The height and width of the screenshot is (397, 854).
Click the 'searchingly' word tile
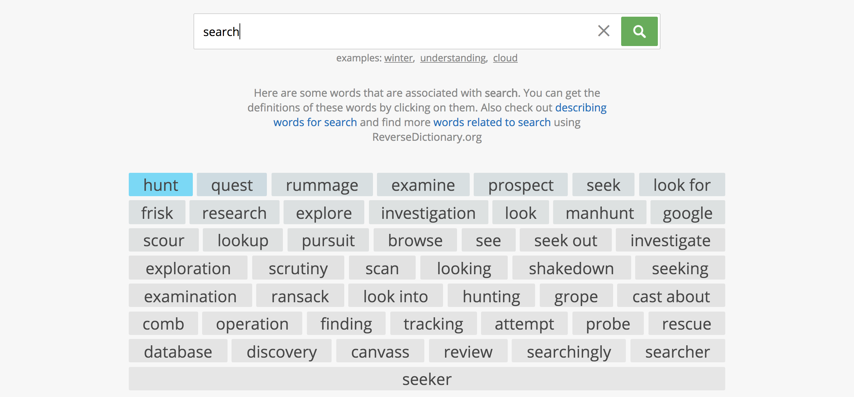(568, 352)
